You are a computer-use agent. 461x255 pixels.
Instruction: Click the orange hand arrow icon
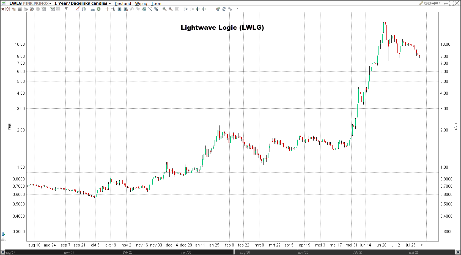pos(13,9)
